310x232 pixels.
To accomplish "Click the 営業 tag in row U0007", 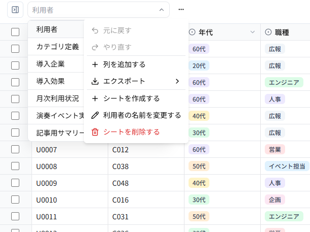I will (x=275, y=149).
